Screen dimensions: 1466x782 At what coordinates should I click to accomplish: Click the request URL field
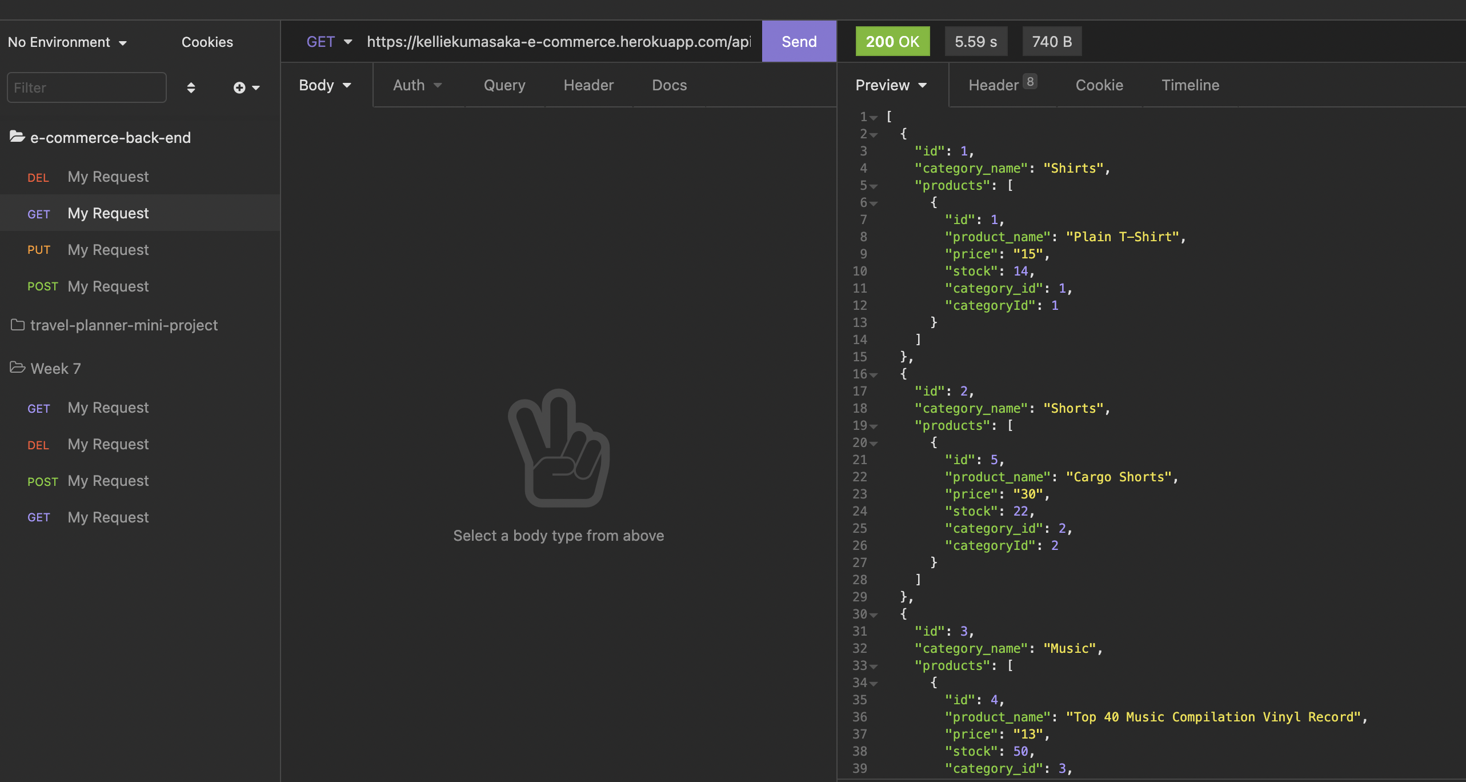click(x=558, y=42)
